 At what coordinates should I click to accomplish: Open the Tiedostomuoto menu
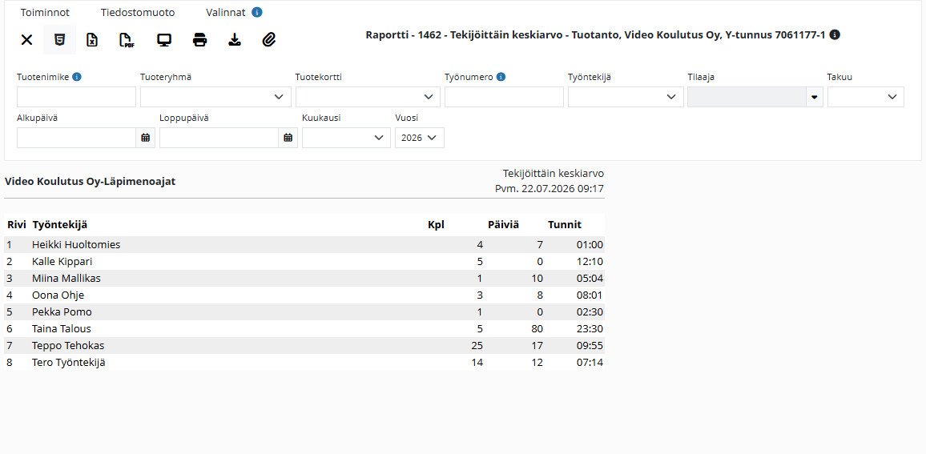138,12
